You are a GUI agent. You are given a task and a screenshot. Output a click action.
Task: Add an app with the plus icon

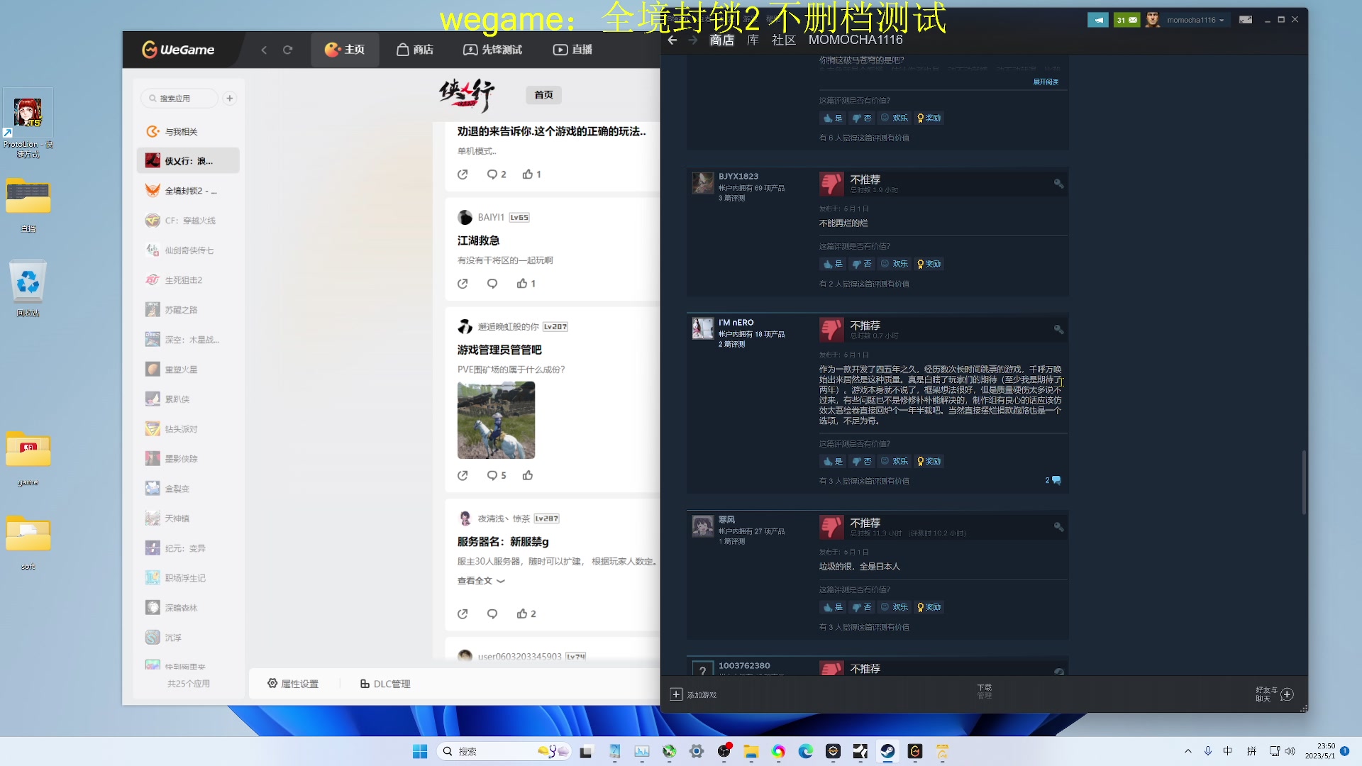tap(230, 99)
